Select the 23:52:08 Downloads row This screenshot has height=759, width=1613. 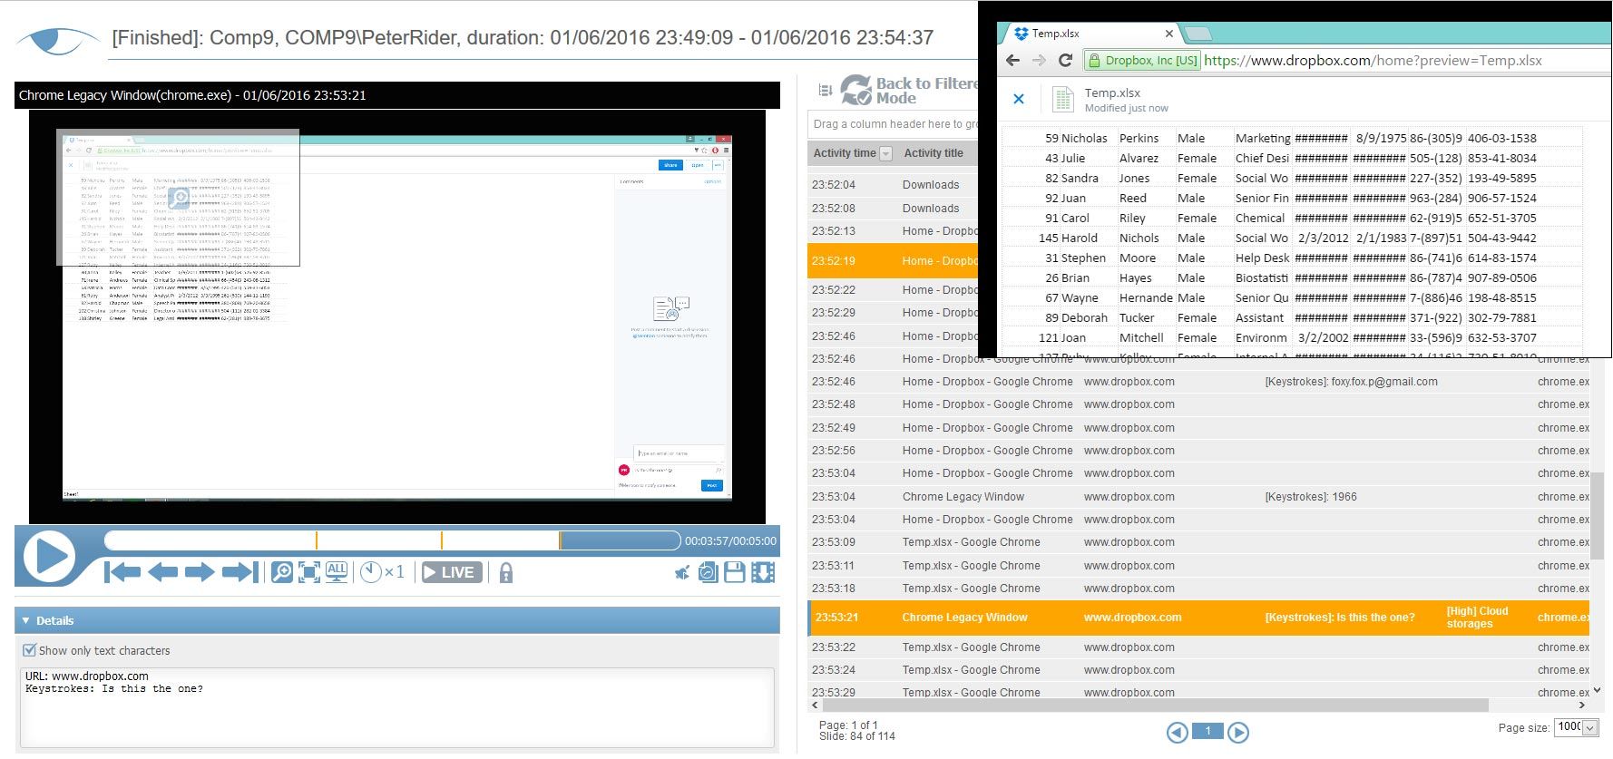(893, 208)
